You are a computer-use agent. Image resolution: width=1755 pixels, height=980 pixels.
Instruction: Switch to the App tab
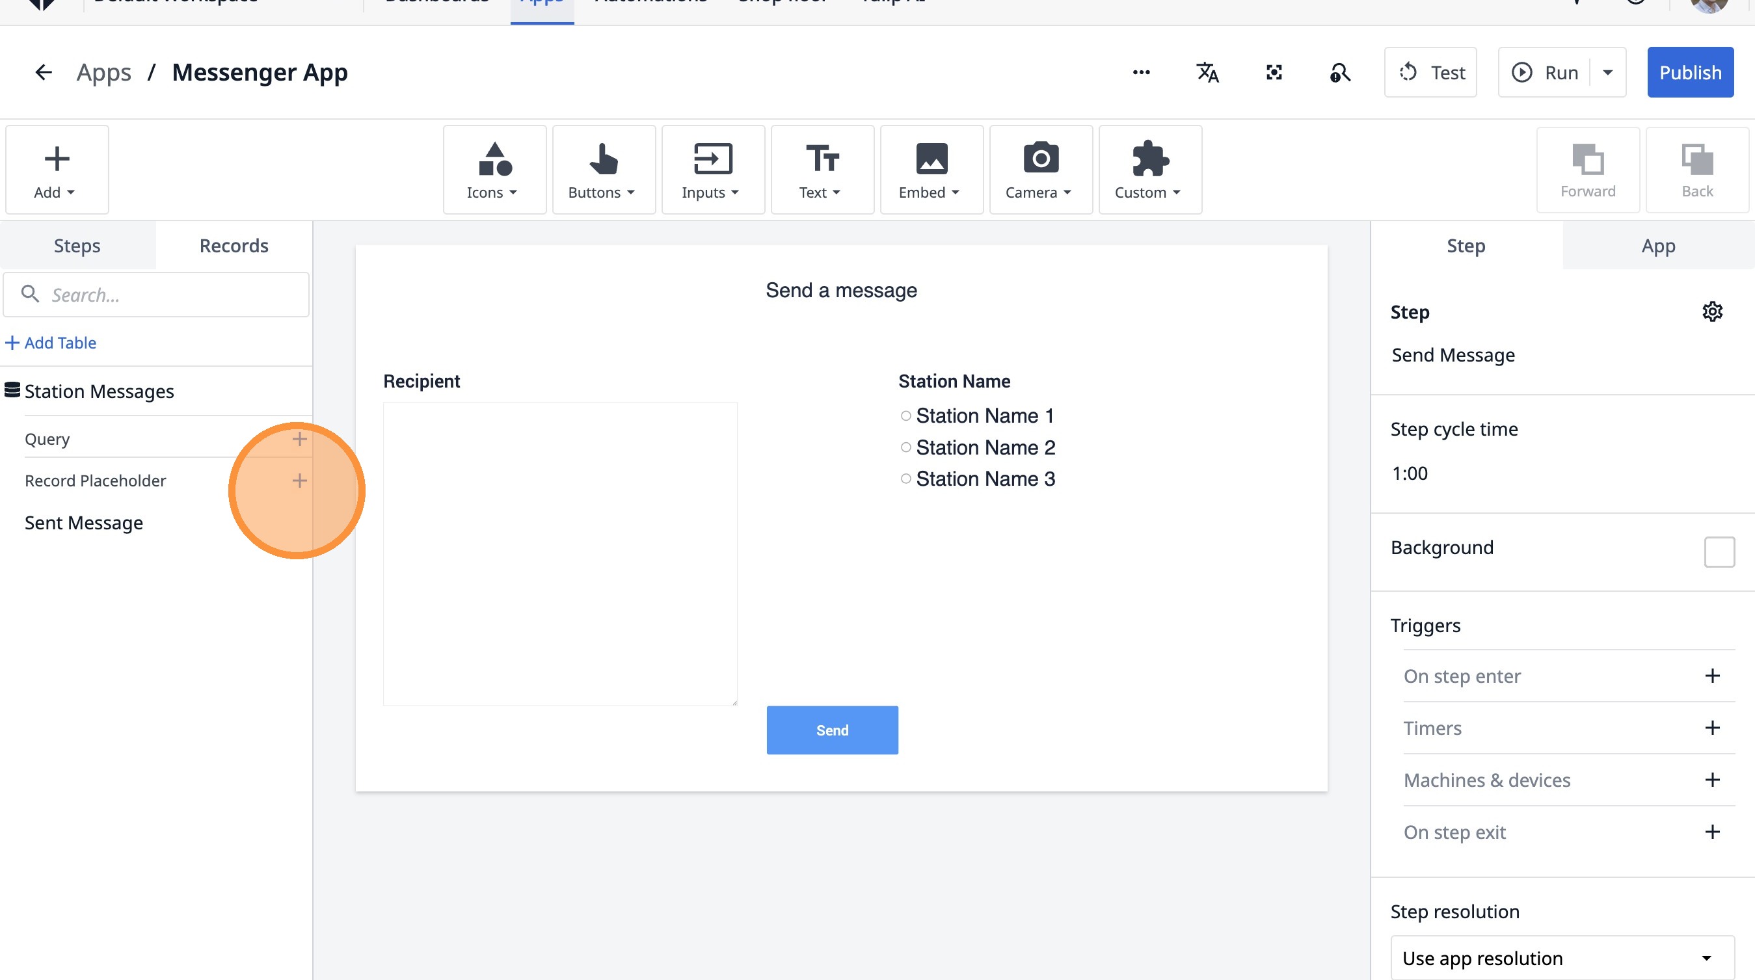pyautogui.click(x=1657, y=246)
